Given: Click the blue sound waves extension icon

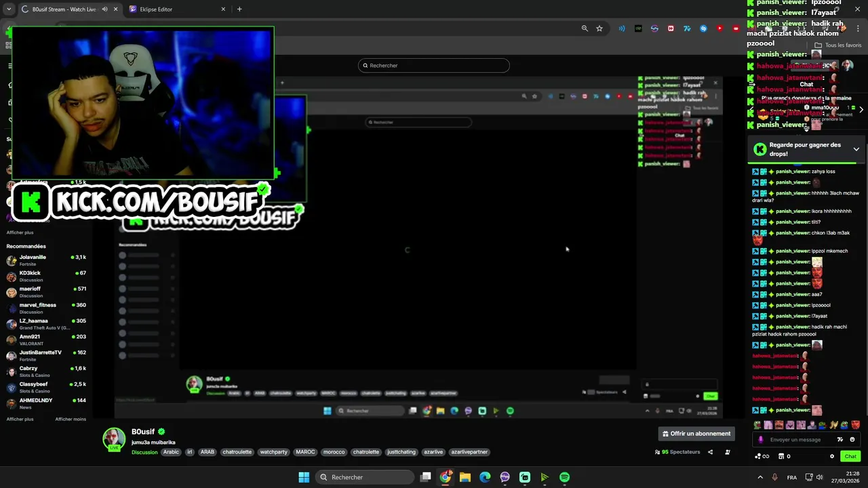Looking at the screenshot, I should (622, 28).
